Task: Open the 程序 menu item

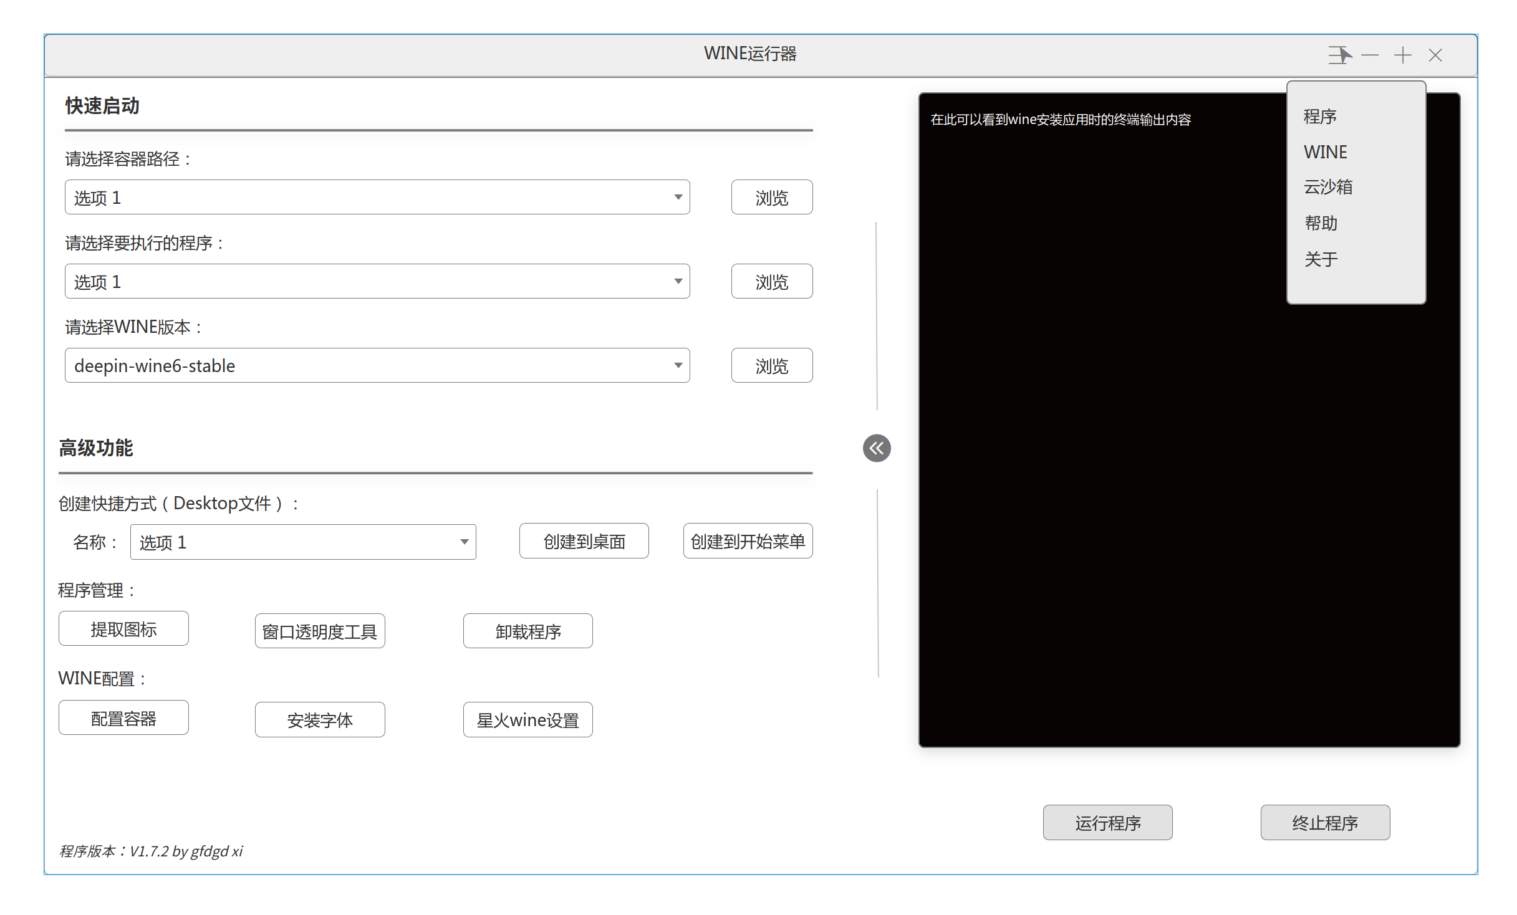Action: (x=1320, y=117)
